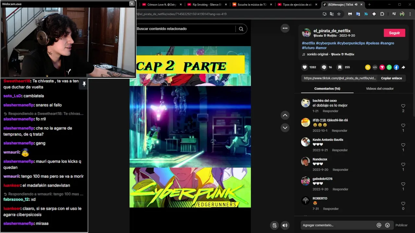Open the emoji picker in comment box
The height and width of the screenshot is (233, 415).
click(x=387, y=225)
